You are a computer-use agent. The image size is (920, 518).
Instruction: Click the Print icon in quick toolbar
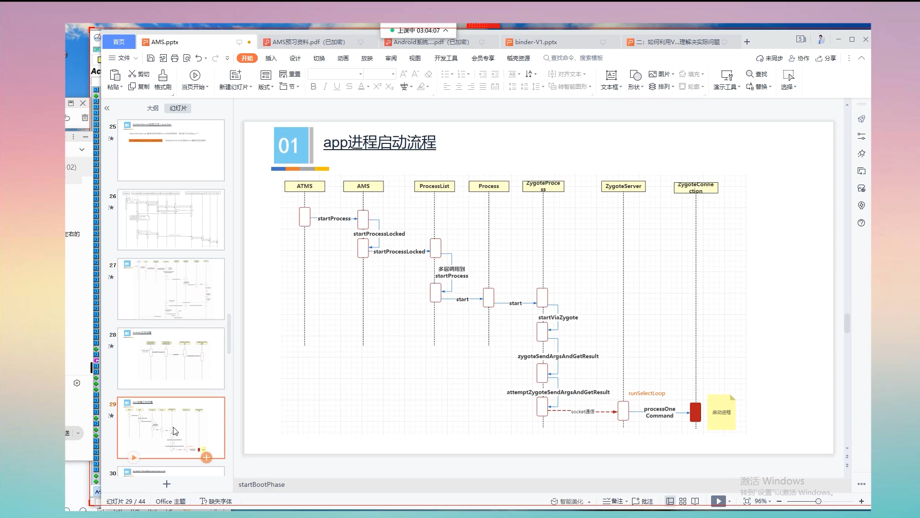click(x=174, y=58)
